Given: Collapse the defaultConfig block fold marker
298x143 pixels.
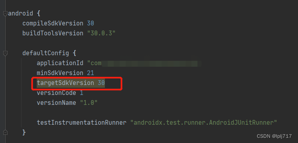Looking at the screenshot, I should point(5,53).
